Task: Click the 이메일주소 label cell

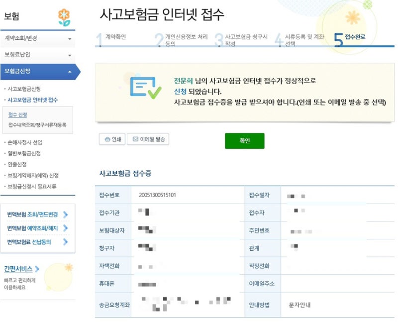Action: (x=263, y=283)
